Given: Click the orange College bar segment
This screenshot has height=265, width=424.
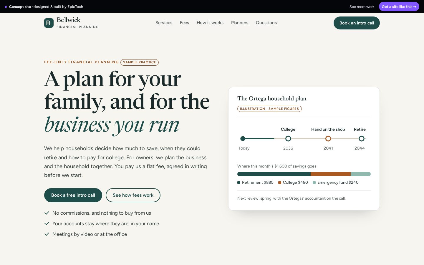Looking at the screenshot, I should (331, 174).
